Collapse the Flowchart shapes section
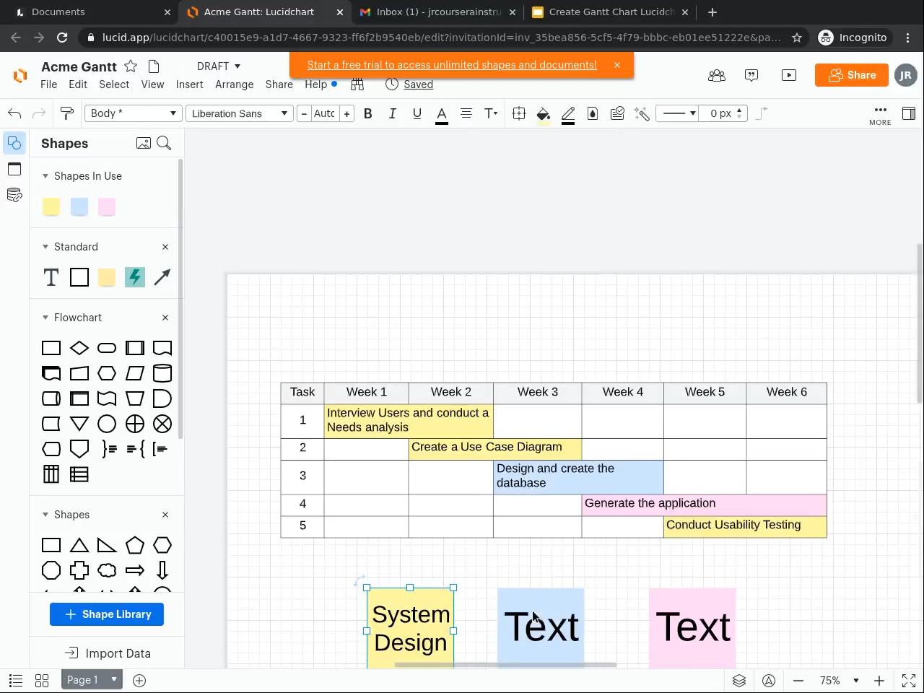Image resolution: width=924 pixels, height=693 pixels. [46, 318]
